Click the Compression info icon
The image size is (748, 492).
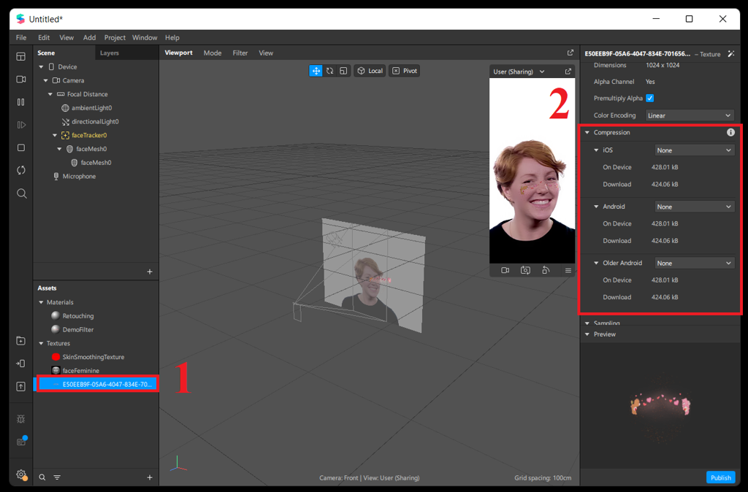tap(730, 133)
